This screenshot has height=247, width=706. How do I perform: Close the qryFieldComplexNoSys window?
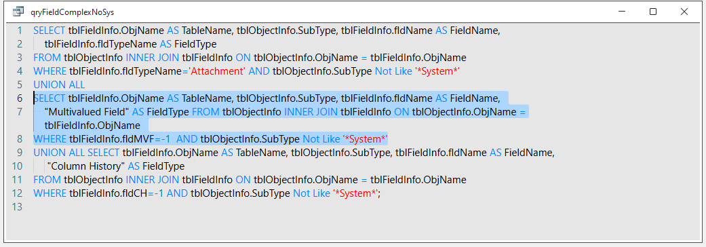[684, 12]
